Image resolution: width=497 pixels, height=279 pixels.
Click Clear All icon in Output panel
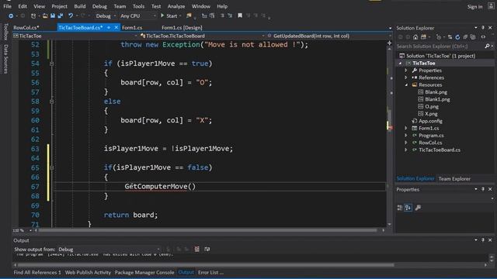[196, 250]
